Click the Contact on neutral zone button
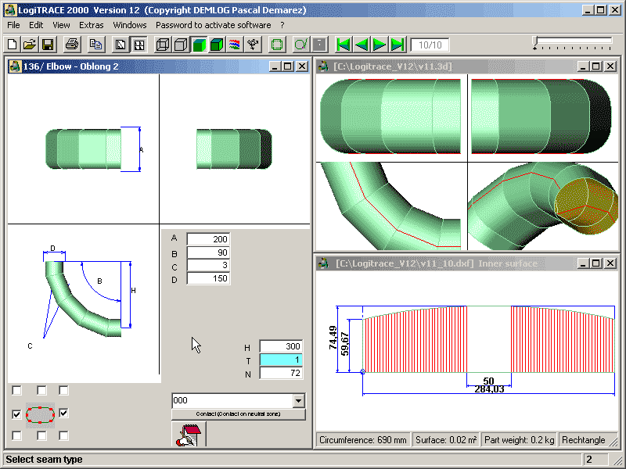 point(239,414)
